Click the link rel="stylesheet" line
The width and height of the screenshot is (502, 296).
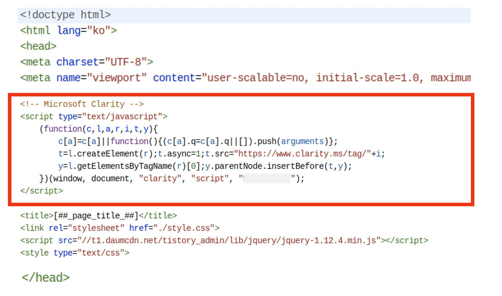[120, 228]
